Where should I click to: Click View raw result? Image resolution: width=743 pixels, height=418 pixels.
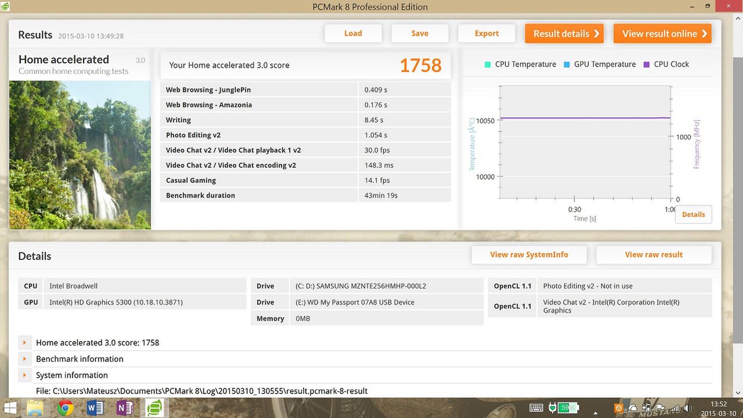[654, 254]
